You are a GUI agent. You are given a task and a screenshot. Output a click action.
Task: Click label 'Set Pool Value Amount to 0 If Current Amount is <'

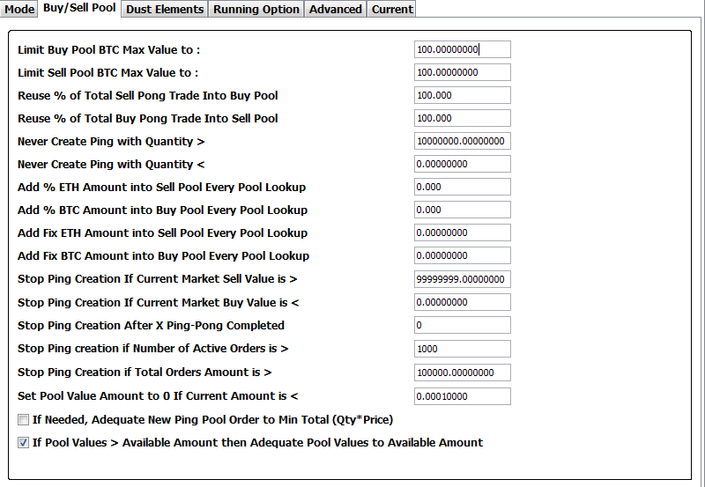coord(158,395)
